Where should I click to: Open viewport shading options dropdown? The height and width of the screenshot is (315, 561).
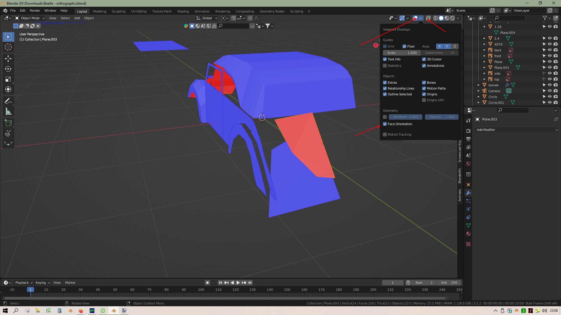458,18
